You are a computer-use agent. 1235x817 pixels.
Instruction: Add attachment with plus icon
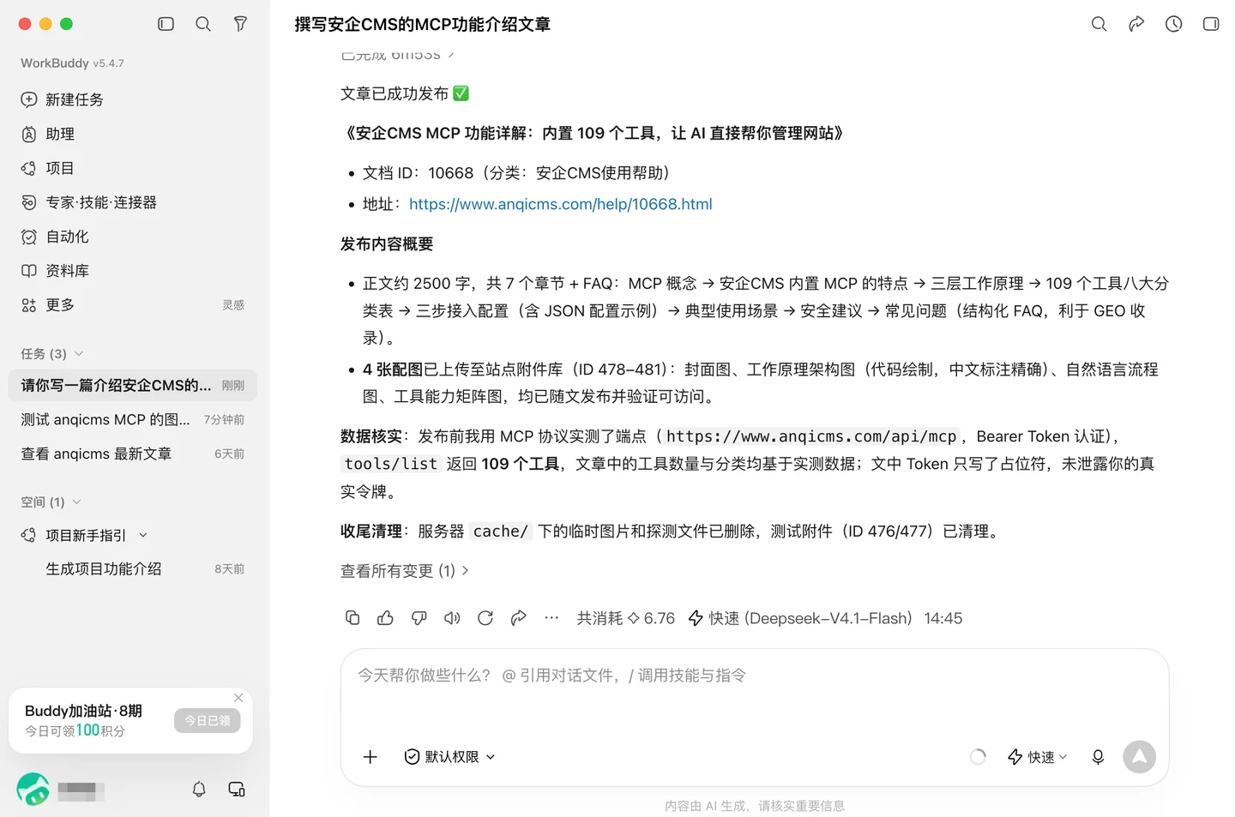370,757
